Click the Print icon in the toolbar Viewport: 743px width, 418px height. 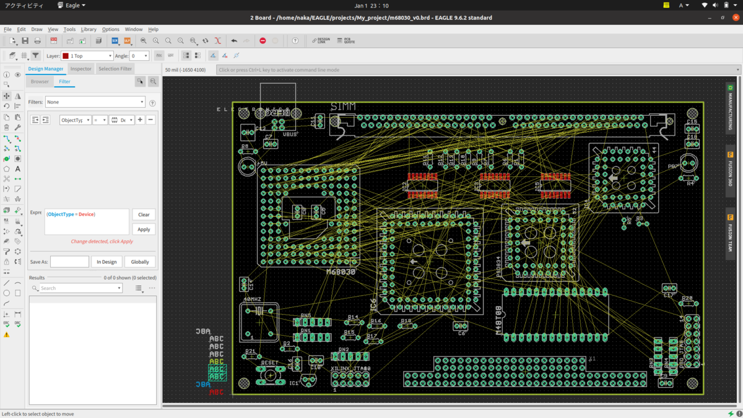[37, 41]
